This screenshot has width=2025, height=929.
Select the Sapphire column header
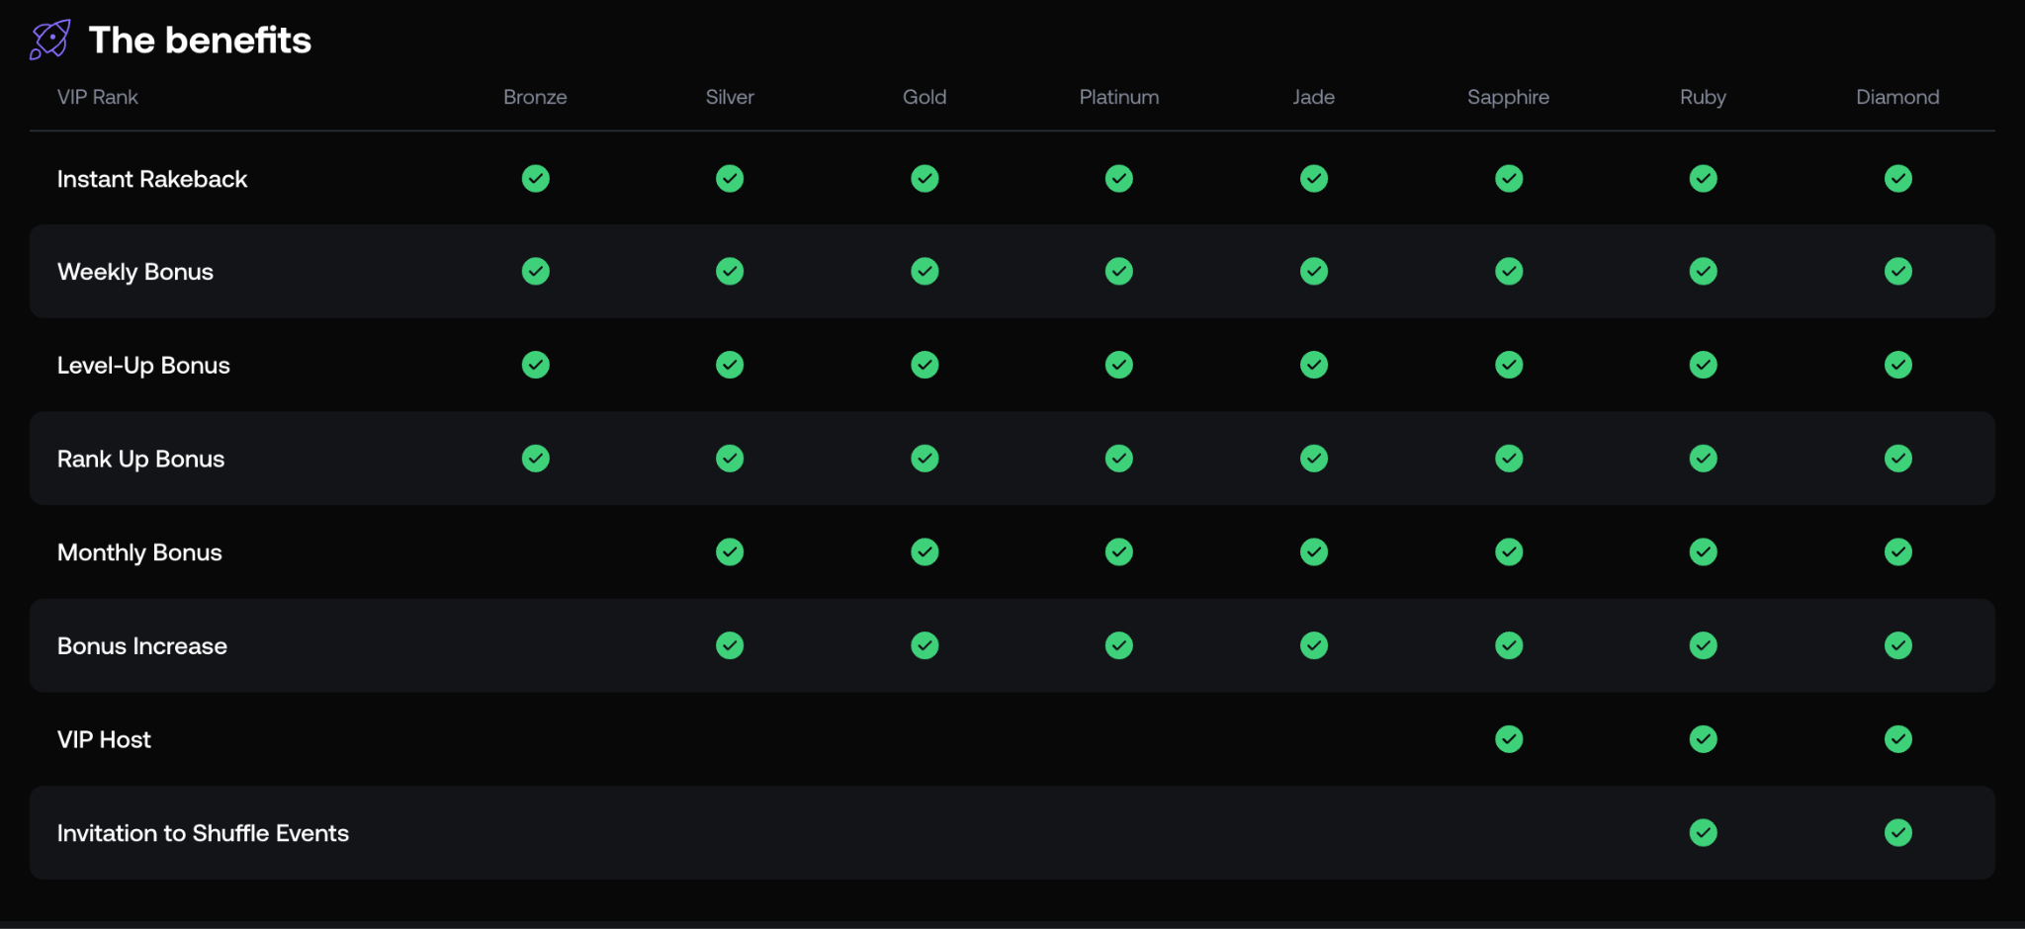tap(1508, 97)
